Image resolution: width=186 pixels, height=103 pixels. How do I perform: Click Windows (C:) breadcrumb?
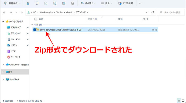46,12
